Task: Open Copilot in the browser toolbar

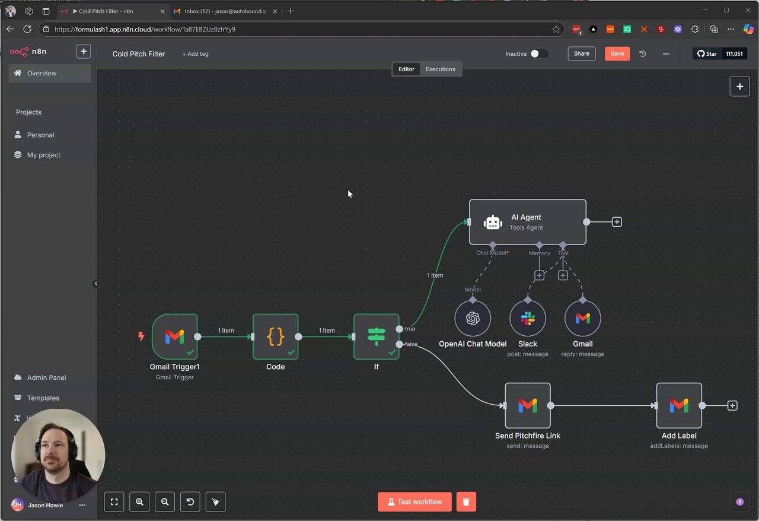Action: point(748,29)
